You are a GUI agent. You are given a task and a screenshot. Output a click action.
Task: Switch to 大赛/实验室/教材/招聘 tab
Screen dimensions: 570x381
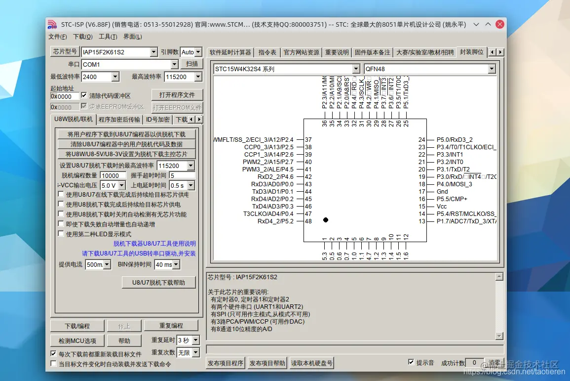coord(425,52)
